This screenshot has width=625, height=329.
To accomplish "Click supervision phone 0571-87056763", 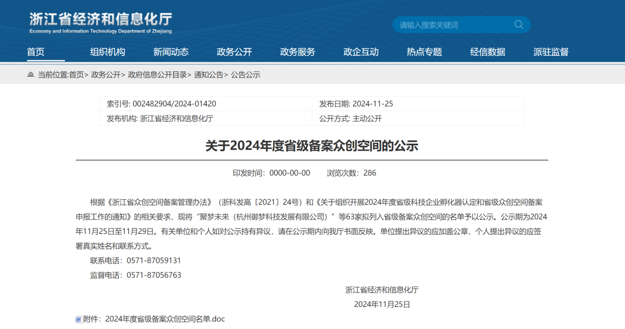I will [154, 275].
